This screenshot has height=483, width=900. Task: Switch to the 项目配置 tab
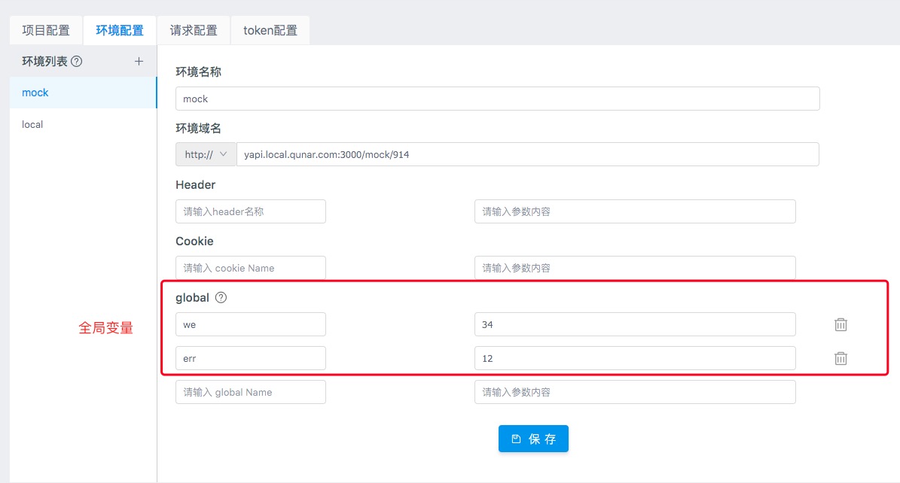[46, 30]
